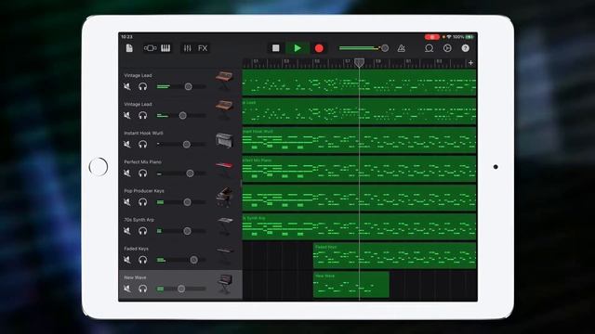Select Perfect Mix Piano red keyboard icon
The width and height of the screenshot is (595, 334).
pos(224,169)
